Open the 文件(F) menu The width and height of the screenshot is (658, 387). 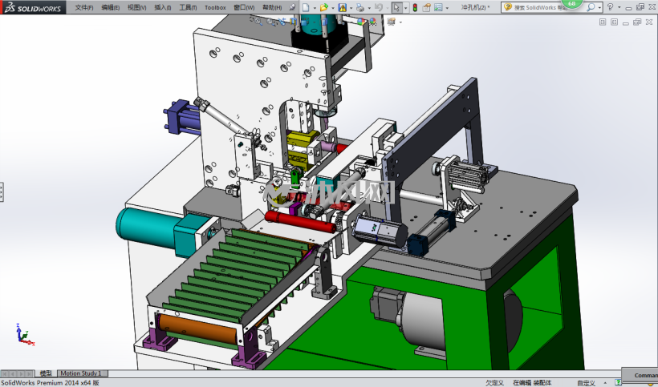84,7
